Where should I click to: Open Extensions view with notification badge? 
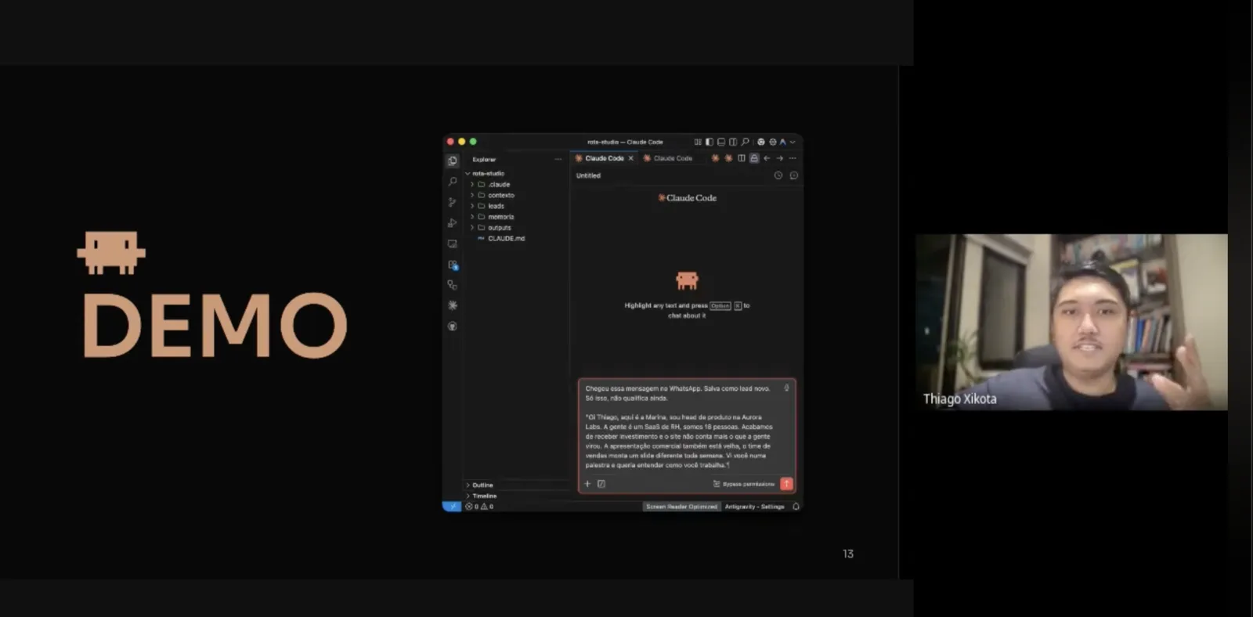point(452,265)
